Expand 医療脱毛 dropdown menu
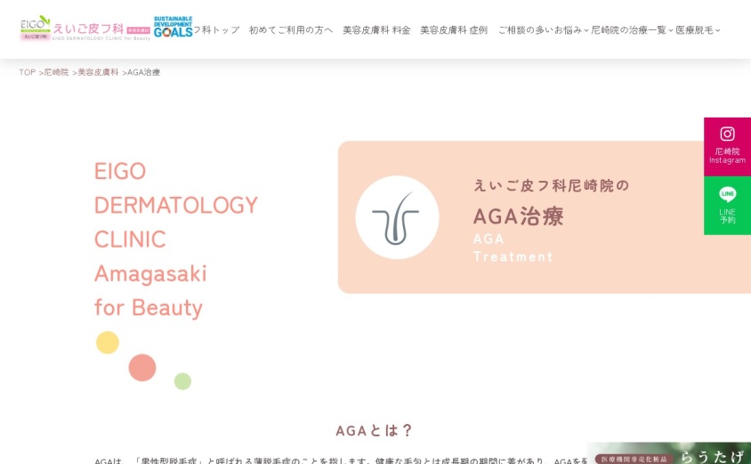Screen dimensions: 751x464 point(698,30)
